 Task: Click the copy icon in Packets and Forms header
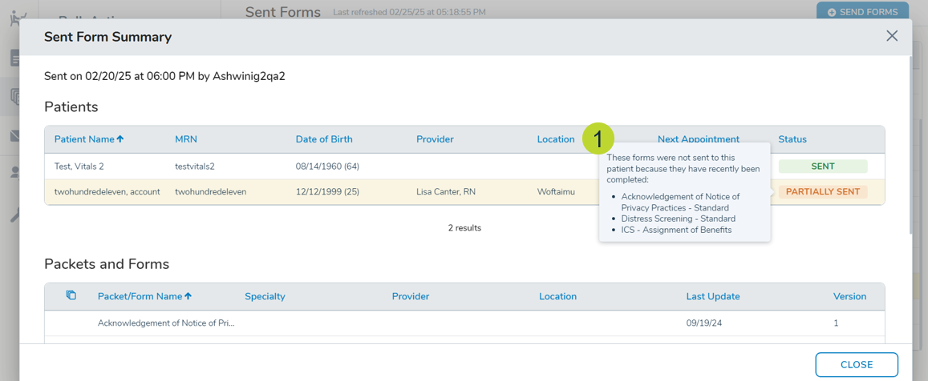coord(71,295)
